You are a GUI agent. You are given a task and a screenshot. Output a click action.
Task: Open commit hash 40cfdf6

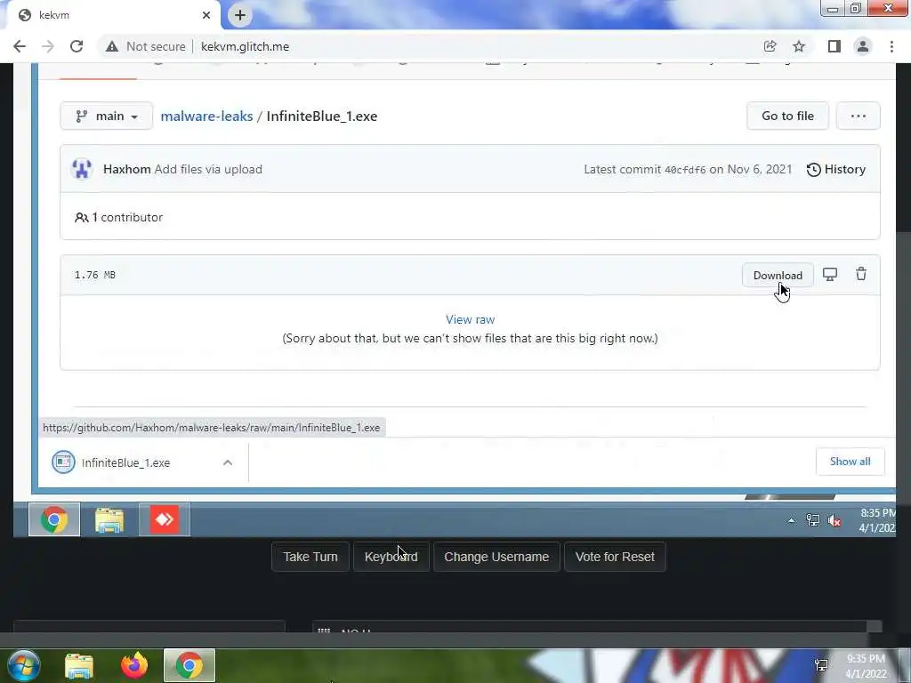click(685, 170)
